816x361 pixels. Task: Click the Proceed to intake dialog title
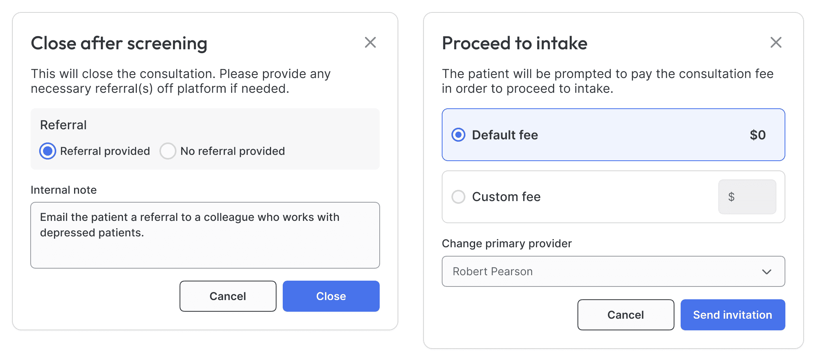click(x=514, y=43)
